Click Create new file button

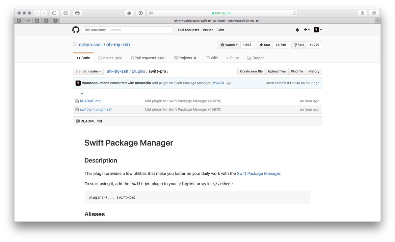[251, 71]
